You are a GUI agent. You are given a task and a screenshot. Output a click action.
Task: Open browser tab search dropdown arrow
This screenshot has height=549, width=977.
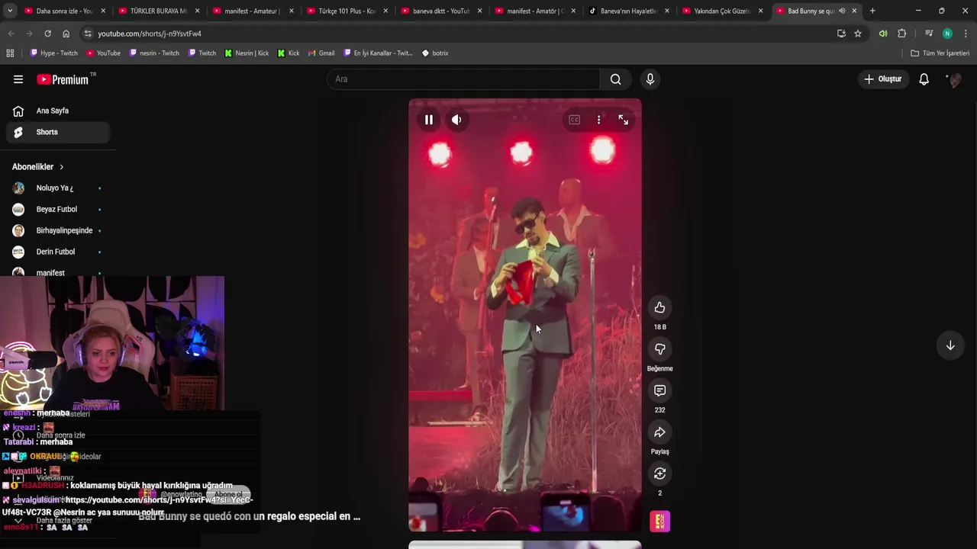[x=9, y=11]
